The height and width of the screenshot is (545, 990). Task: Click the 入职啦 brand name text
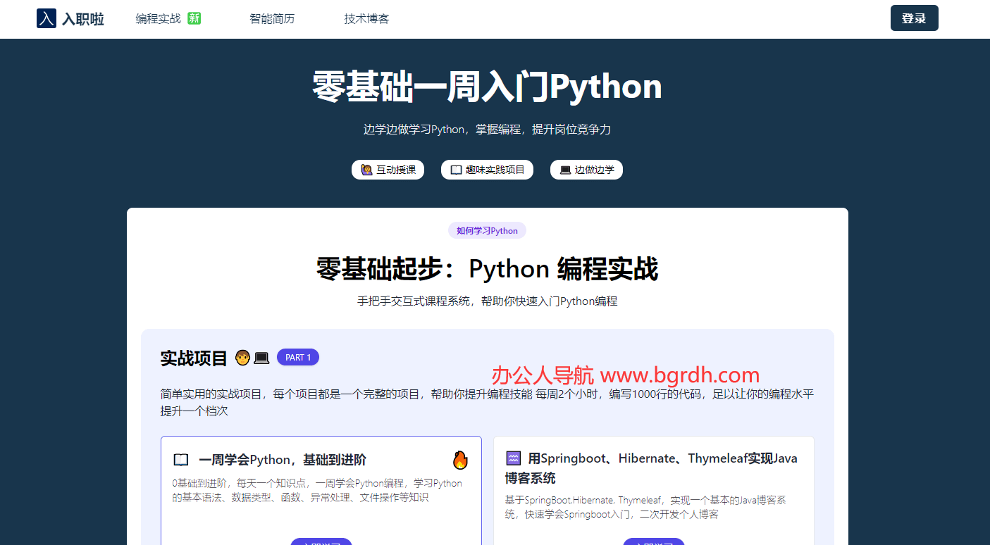83,19
